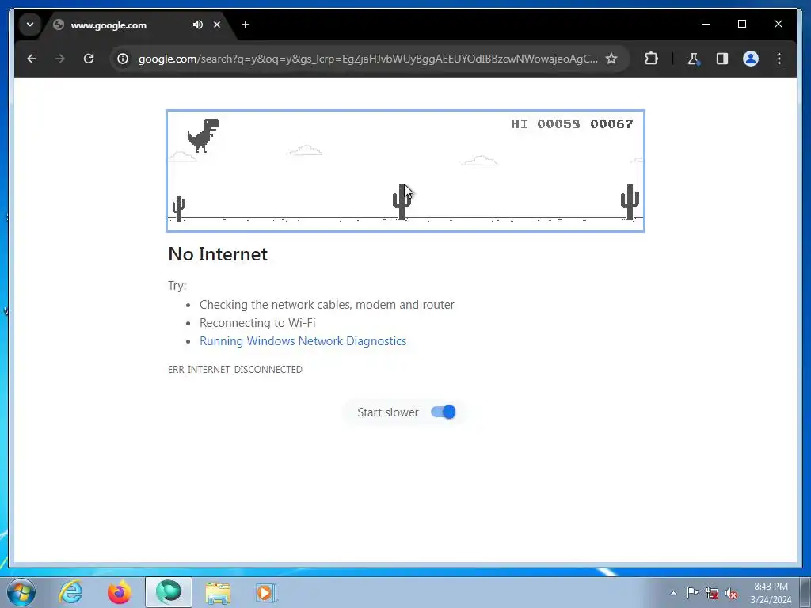Open Chrome Labs flask icon
Screen dimensions: 811x608
coord(694,59)
